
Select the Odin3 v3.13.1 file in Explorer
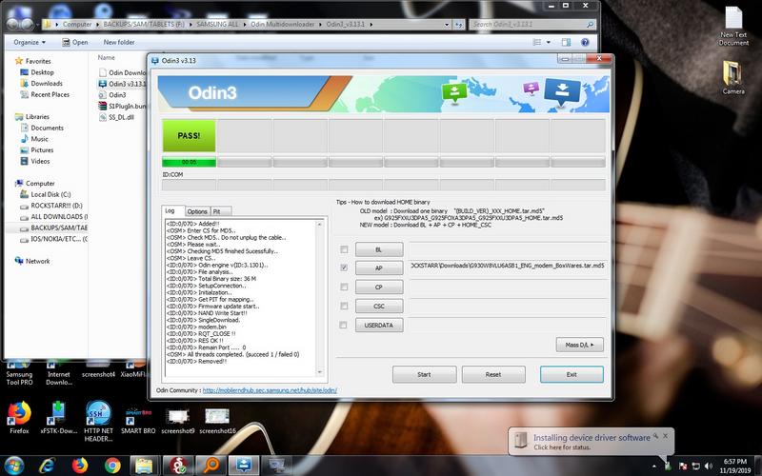click(x=122, y=84)
